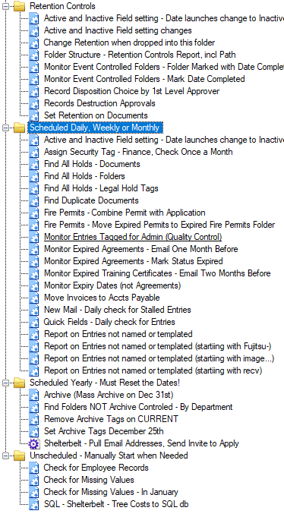Select Find All Holds - Legal Hold Tags
Image resolution: width=284 pixels, height=517 pixels.
(x=101, y=188)
